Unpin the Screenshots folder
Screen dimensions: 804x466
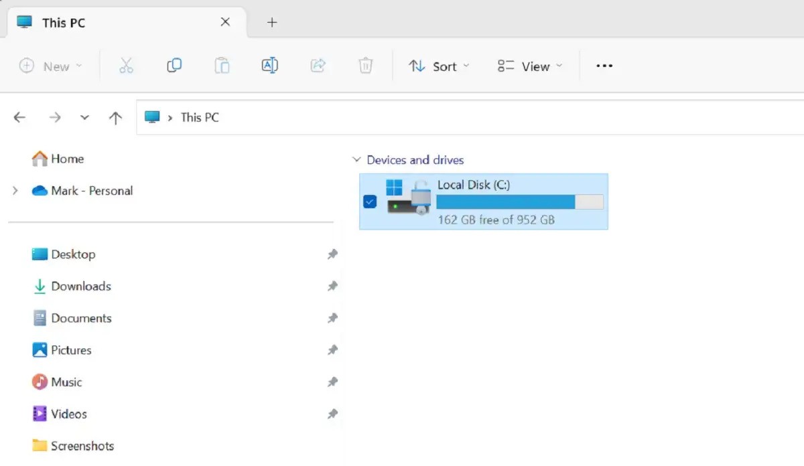pos(333,445)
